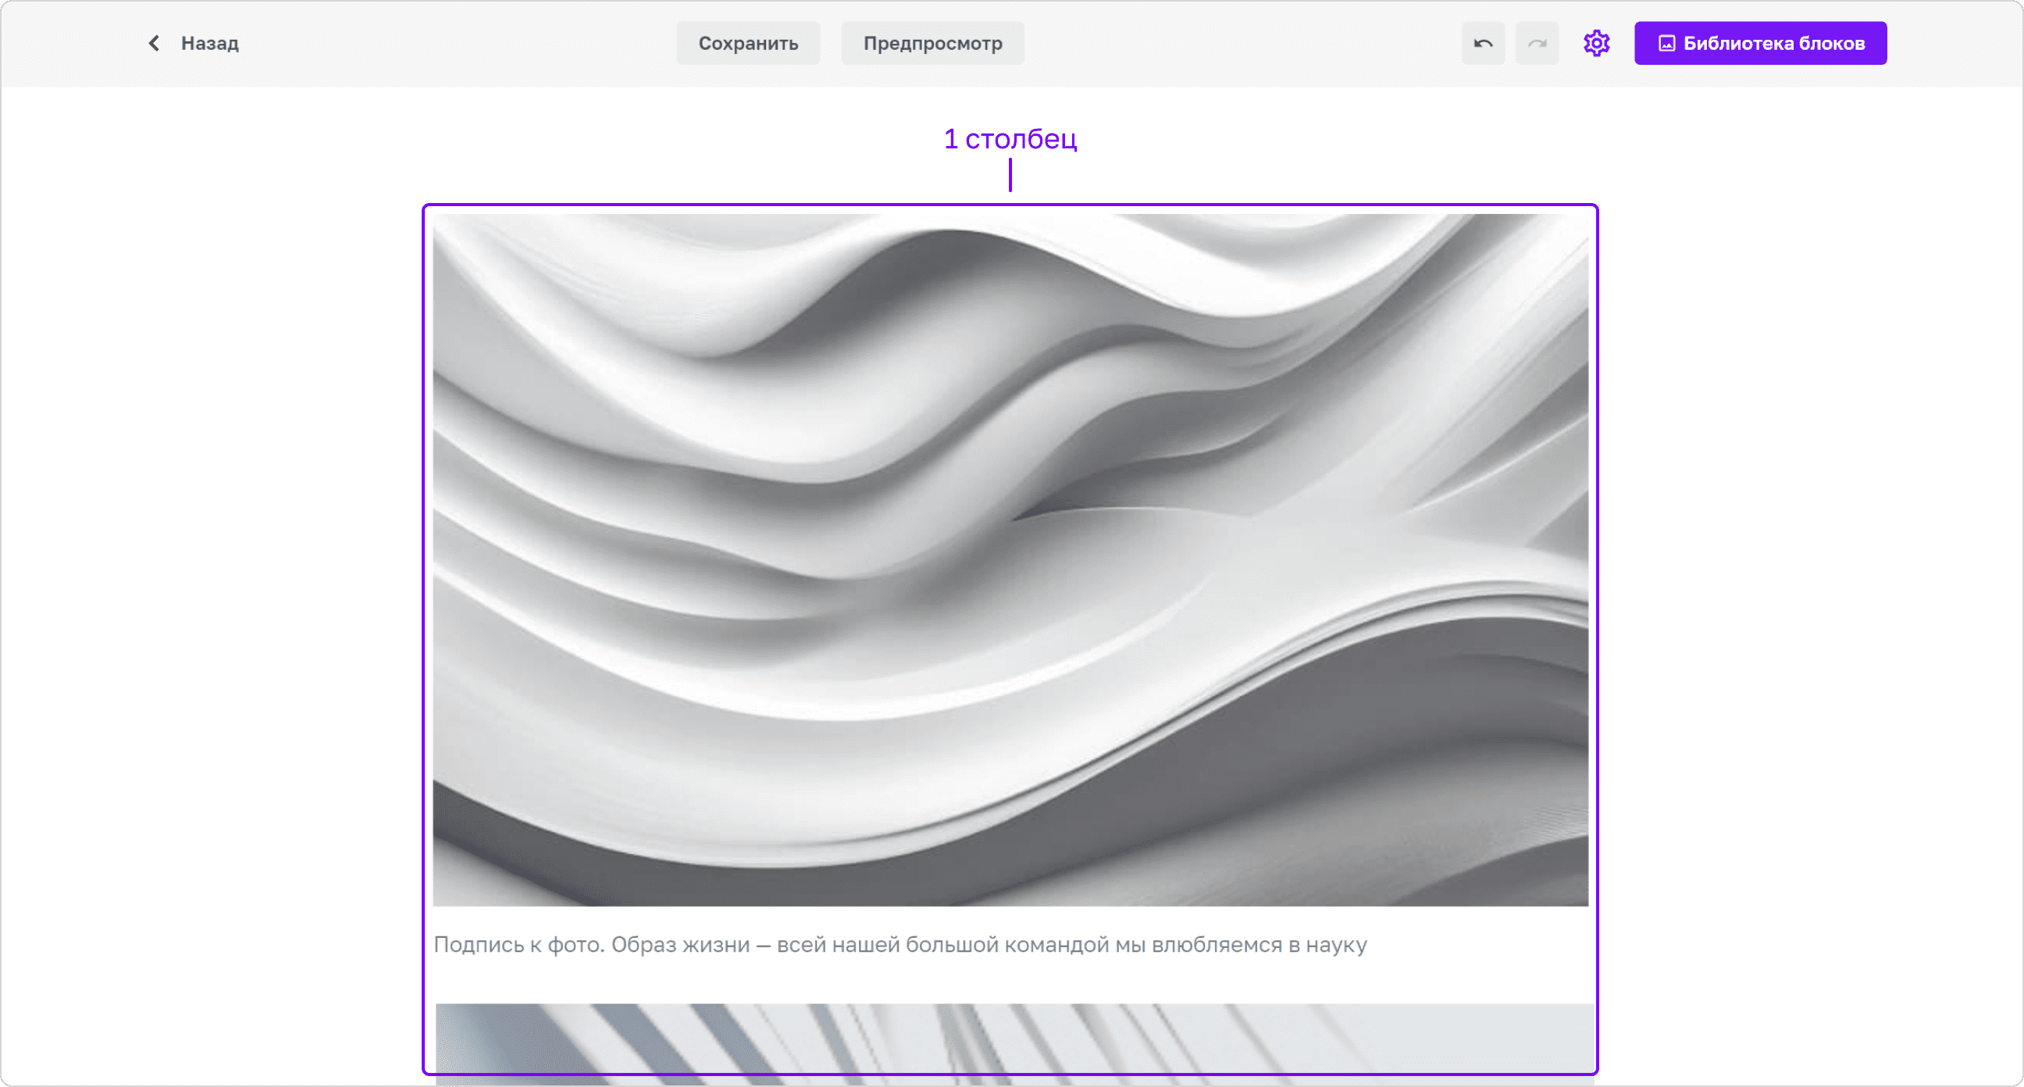Open Библиотека блоков

pyautogui.click(x=1760, y=43)
